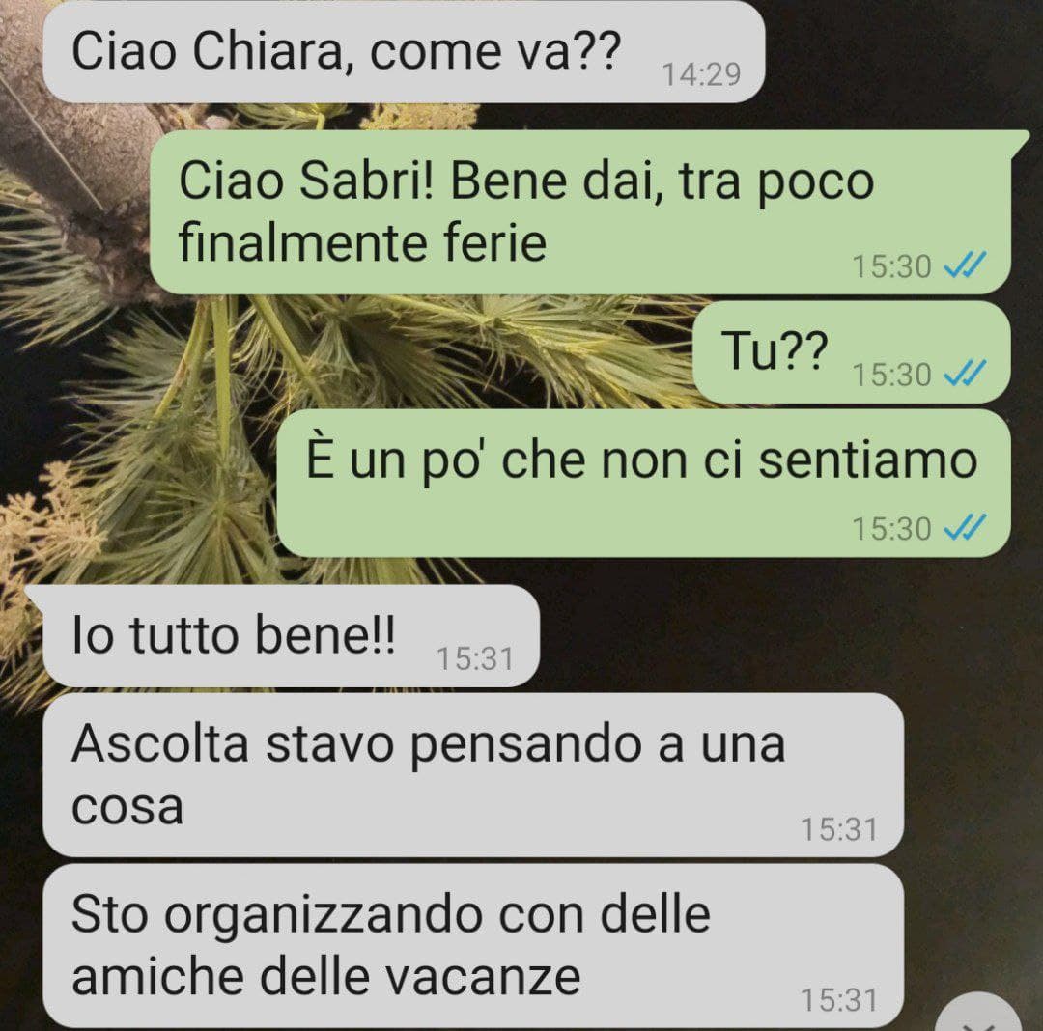Select the 'Ascolta stavo pensando a una cosa' message
The width and height of the screenshot is (1043, 1031).
tap(473, 775)
